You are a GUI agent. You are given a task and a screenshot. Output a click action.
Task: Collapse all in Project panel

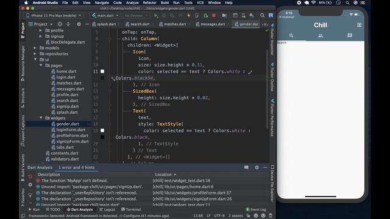[68, 24]
